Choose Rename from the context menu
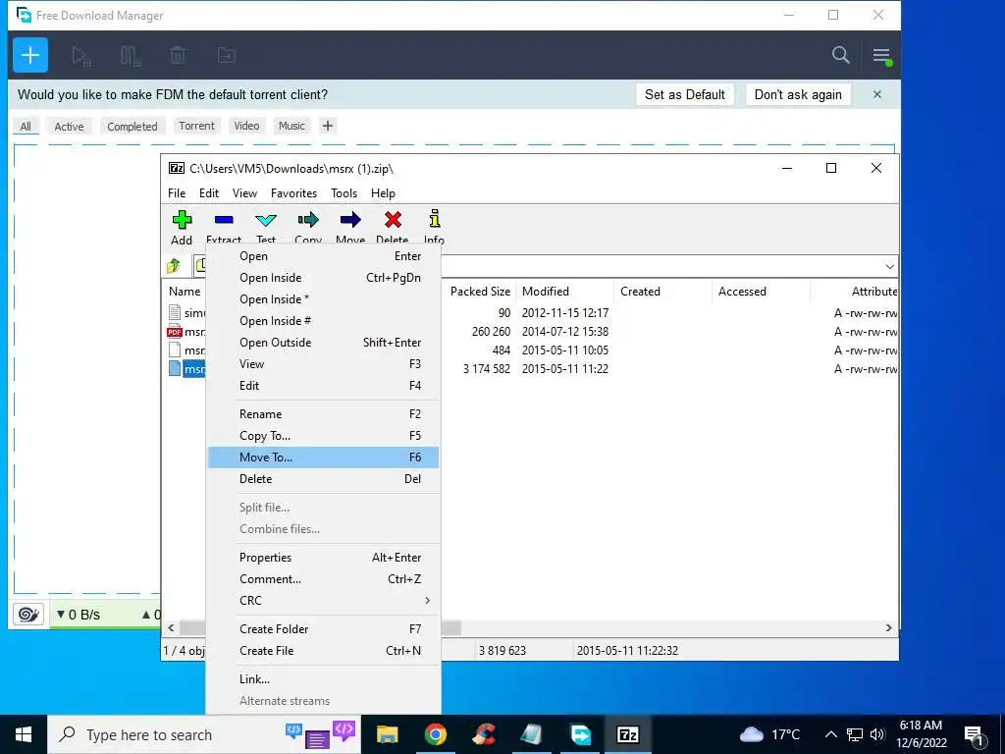 (x=323, y=414)
